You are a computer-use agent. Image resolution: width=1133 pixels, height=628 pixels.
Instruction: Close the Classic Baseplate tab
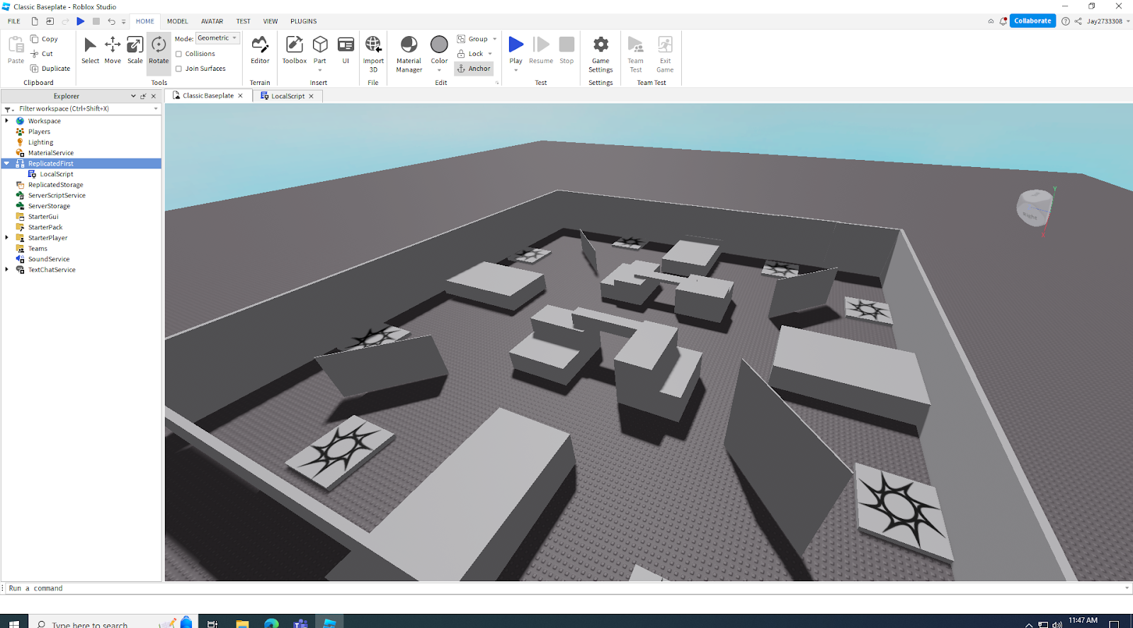tap(241, 96)
